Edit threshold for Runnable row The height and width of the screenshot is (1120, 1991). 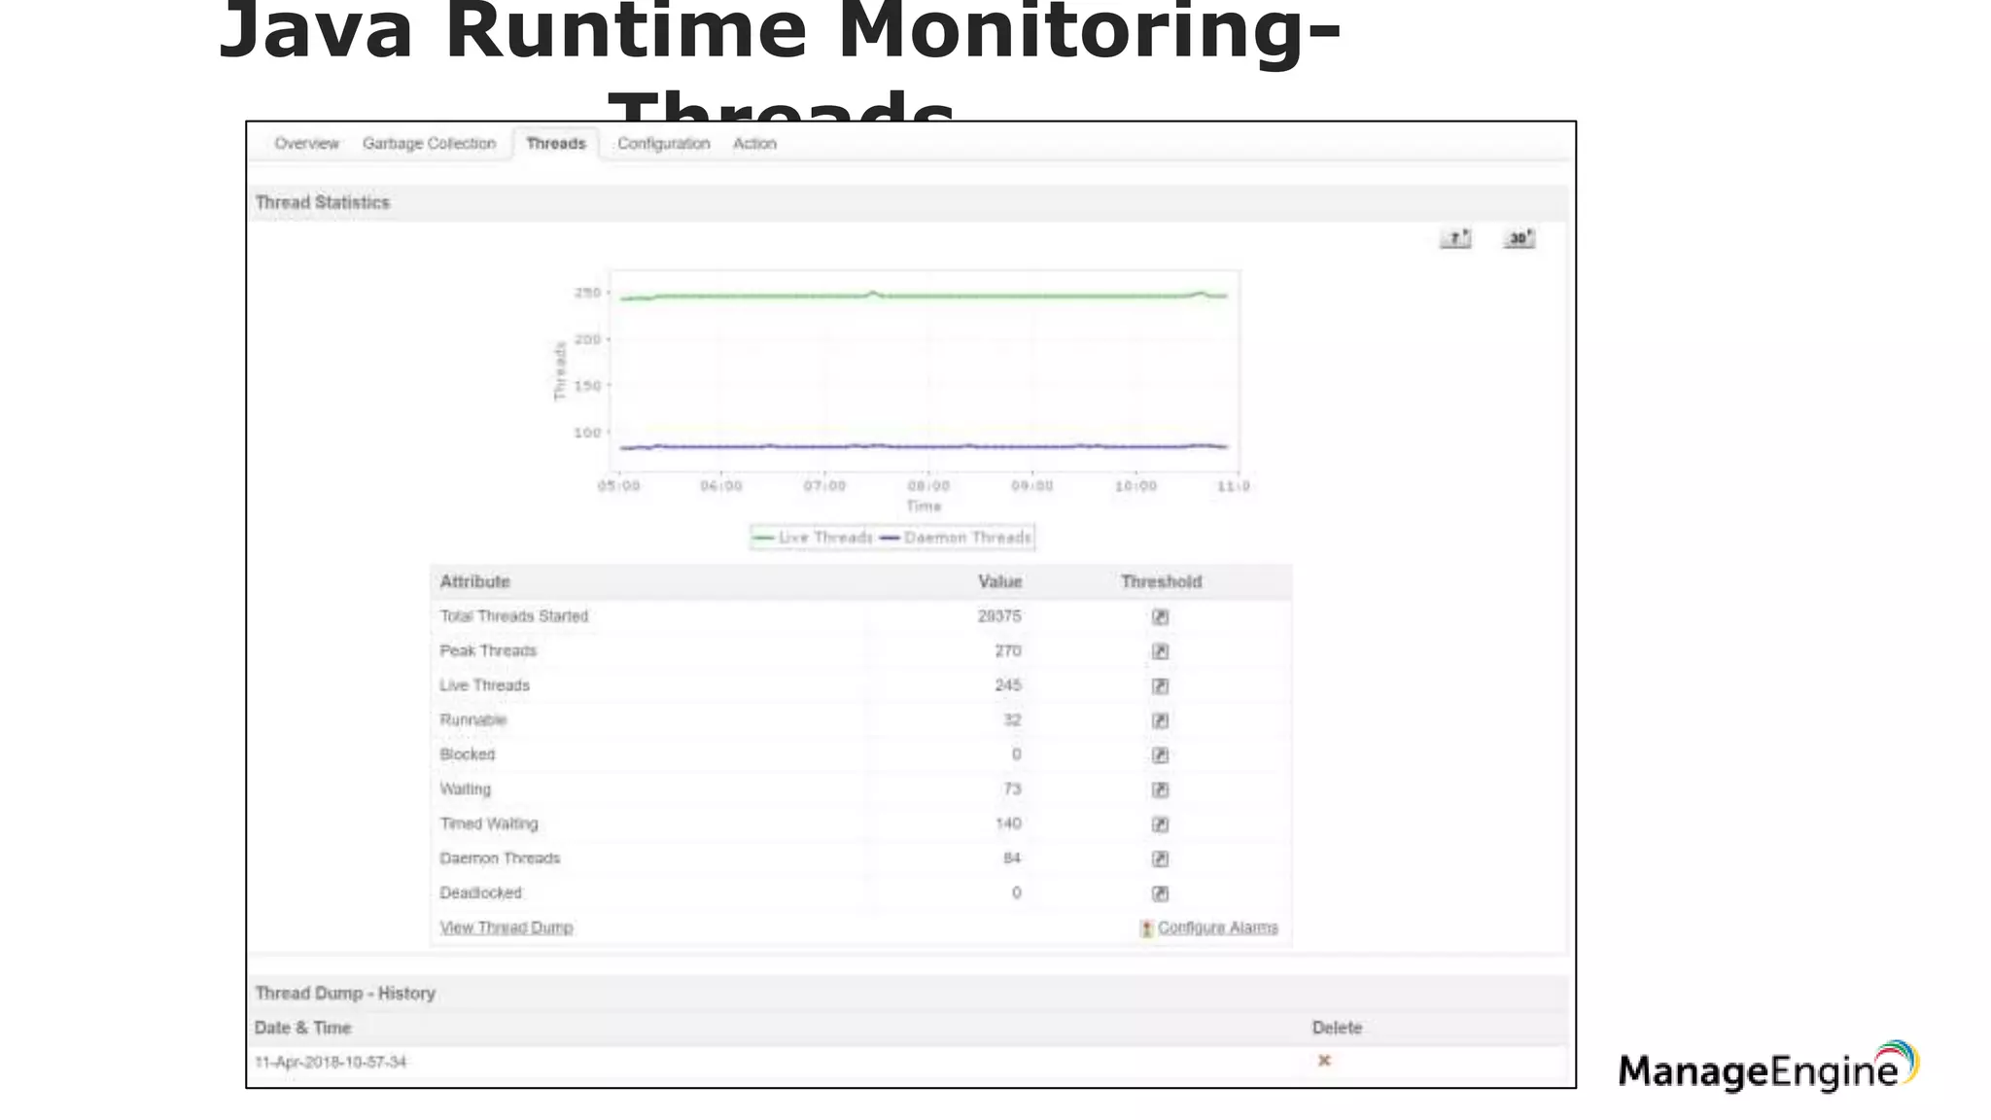pos(1160,720)
